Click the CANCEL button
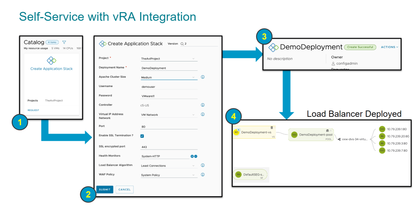The image size is (415, 207). pyautogui.click(x=125, y=190)
